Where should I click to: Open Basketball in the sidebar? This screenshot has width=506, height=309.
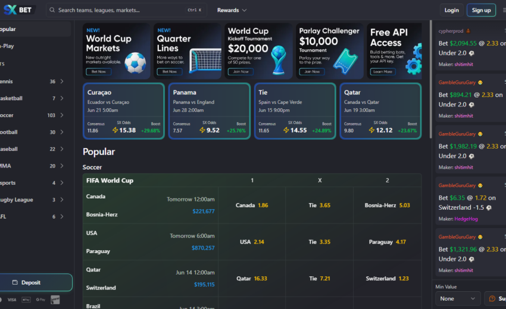tap(35, 98)
